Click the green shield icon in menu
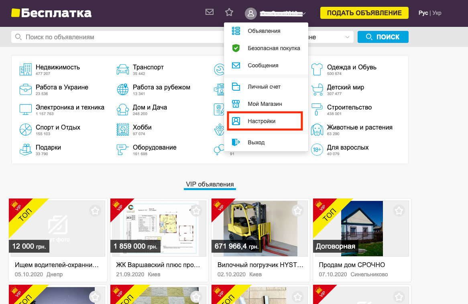Image resolution: width=468 pixels, height=304 pixels. [236, 48]
